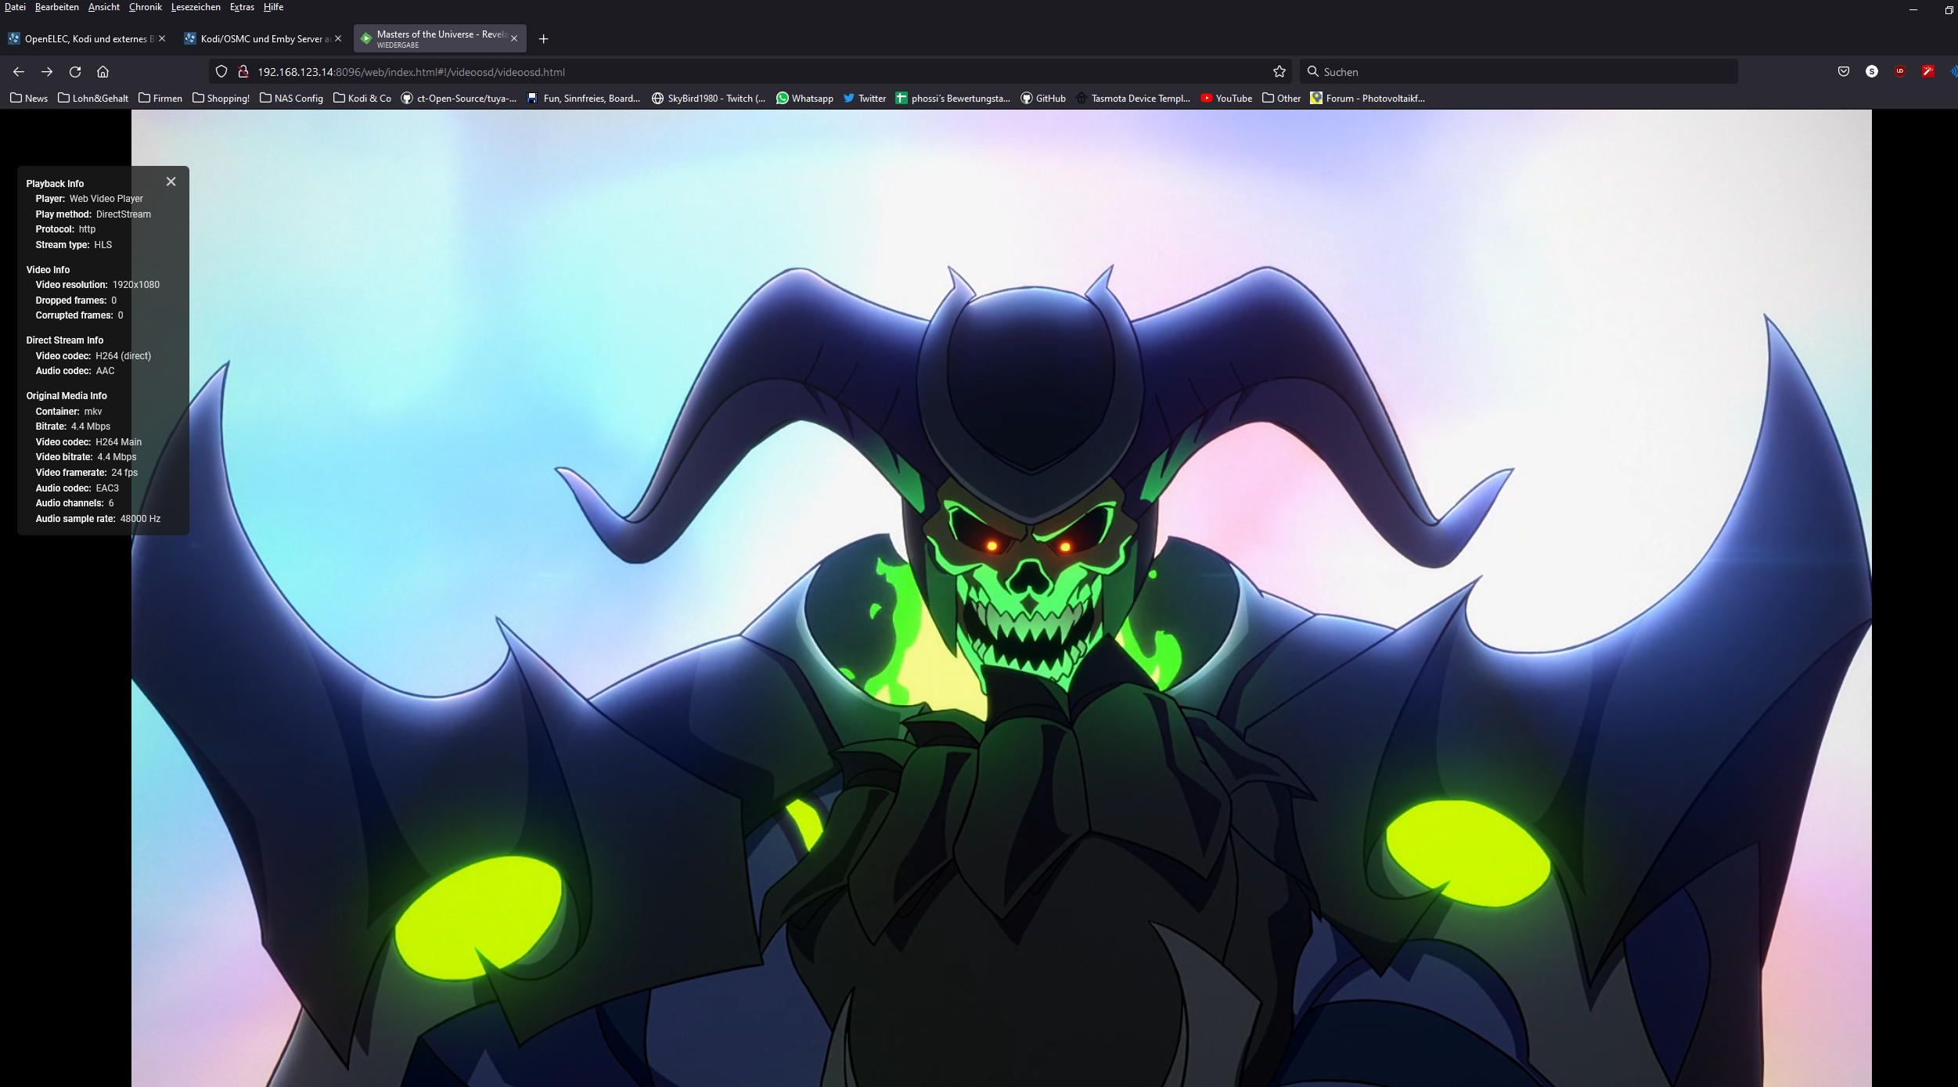
Task: Open the Tasmota Device Templ bookmark
Action: pos(1133,99)
